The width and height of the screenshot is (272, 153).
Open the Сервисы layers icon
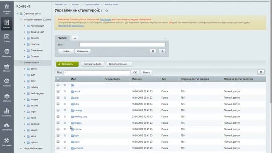[7, 97]
